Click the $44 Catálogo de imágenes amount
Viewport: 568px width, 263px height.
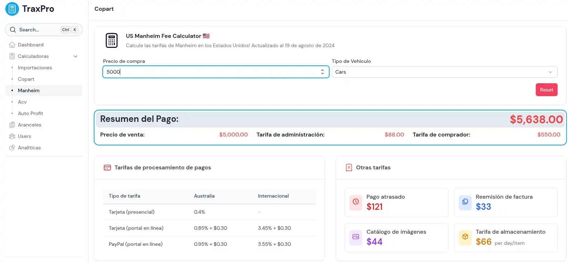(x=374, y=242)
